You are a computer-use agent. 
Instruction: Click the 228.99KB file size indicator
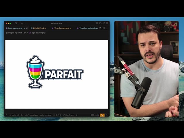[x=95, y=115]
